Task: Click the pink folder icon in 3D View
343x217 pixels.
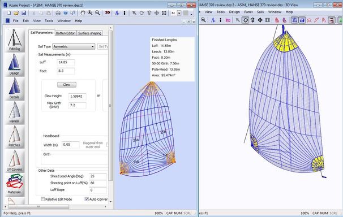Action: [228, 20]
